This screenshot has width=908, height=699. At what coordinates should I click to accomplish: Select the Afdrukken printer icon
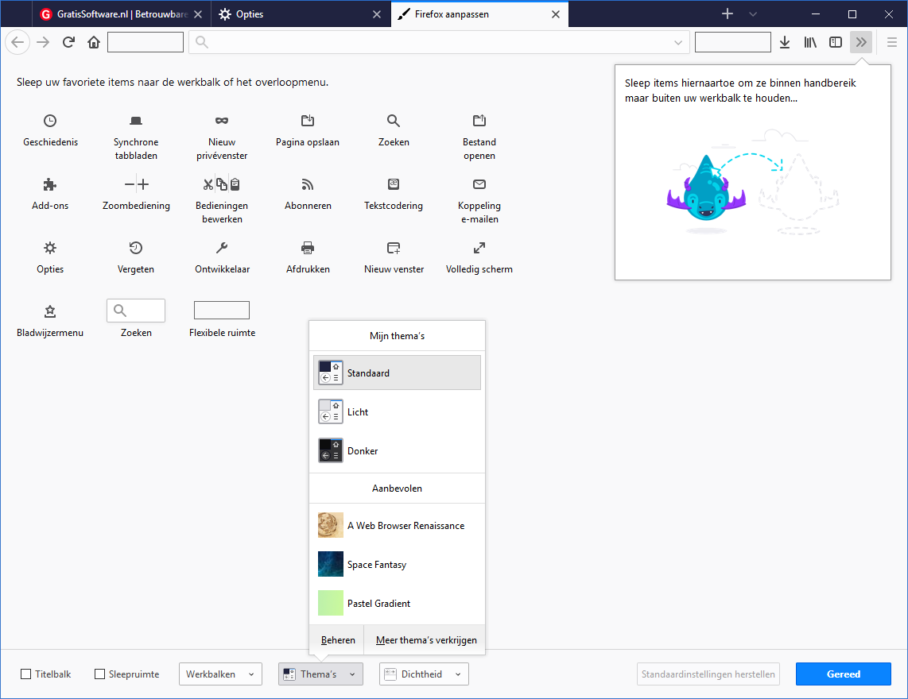tap(308, 248)
